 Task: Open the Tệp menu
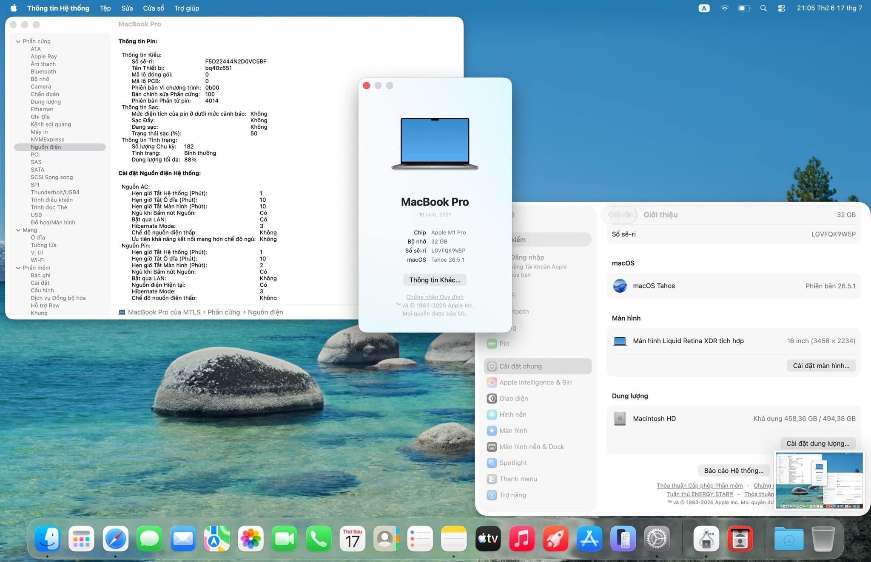tap(105, 8)
